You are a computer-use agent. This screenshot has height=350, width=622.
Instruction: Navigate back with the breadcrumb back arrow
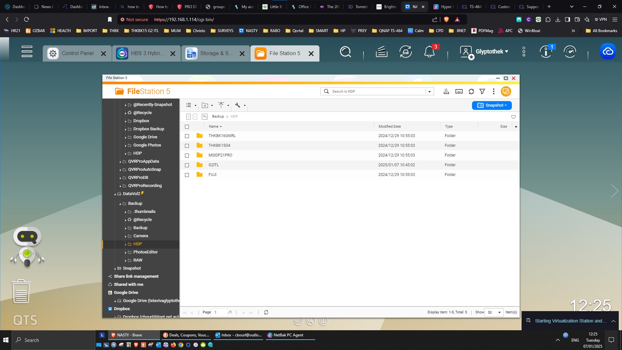[x=189, y=117]
